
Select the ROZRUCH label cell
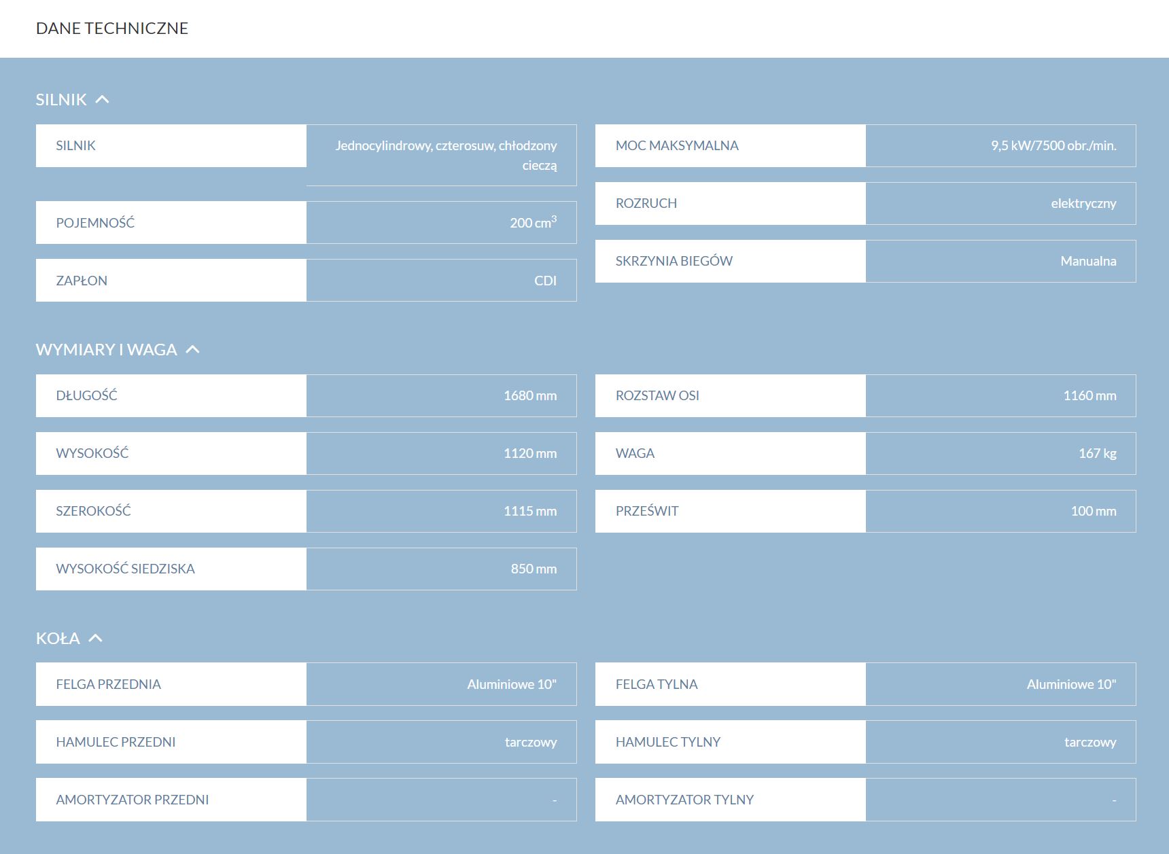point(731,203)
